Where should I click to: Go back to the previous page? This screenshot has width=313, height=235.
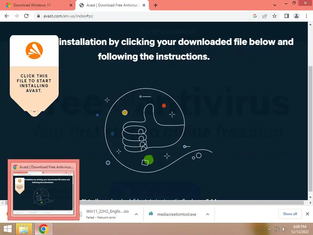click(7, 16)
